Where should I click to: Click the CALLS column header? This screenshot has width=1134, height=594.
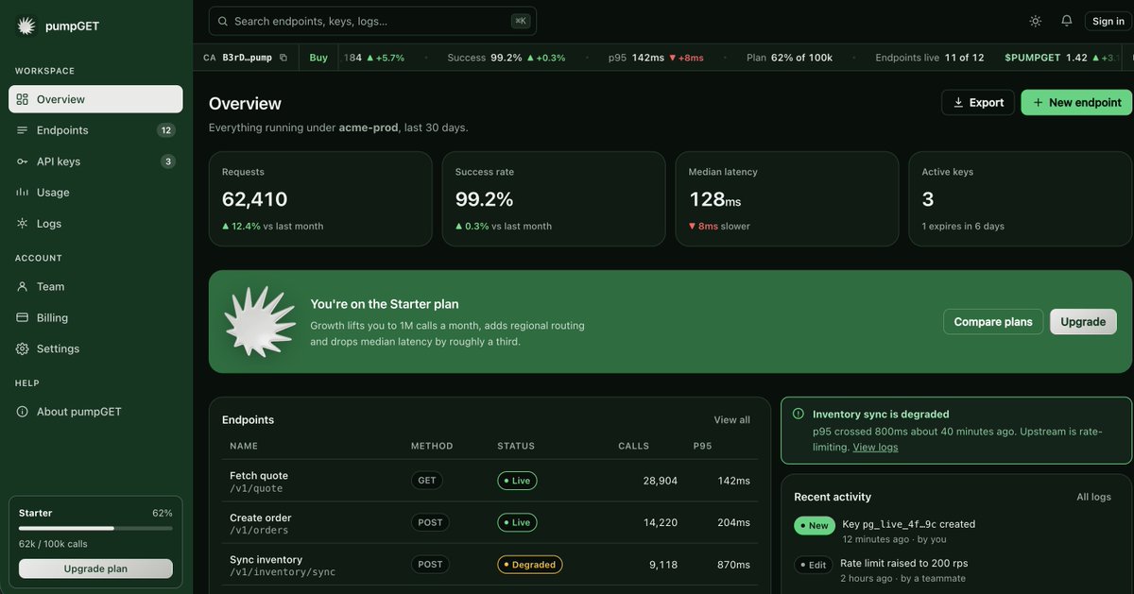pos(634,446)
